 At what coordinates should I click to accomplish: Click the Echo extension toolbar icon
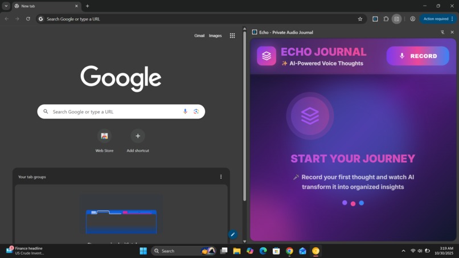(375, 19)
